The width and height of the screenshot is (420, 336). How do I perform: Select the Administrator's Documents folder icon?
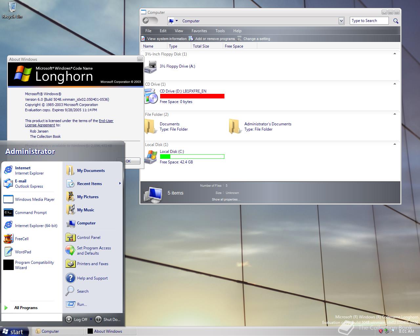[x=235, y=127]
